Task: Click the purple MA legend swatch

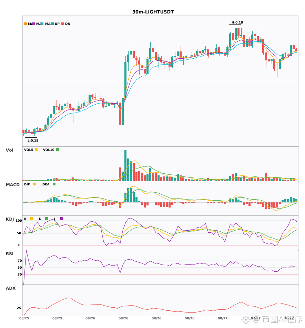Action: [x=34, y=24]
